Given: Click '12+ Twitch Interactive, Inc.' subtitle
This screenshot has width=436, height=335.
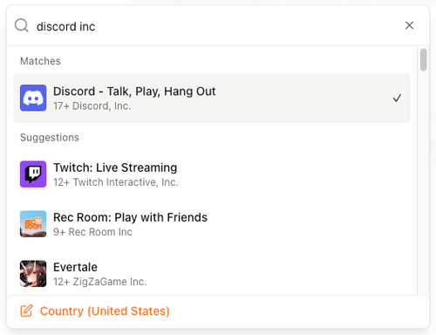Looking at the screenshot, I should coord(116,182).
